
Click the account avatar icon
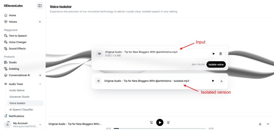click(x=7, y=125)
